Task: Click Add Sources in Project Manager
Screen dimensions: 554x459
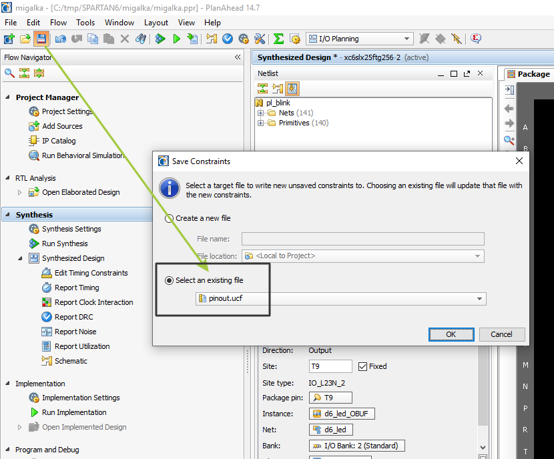Action: [55, 126]
